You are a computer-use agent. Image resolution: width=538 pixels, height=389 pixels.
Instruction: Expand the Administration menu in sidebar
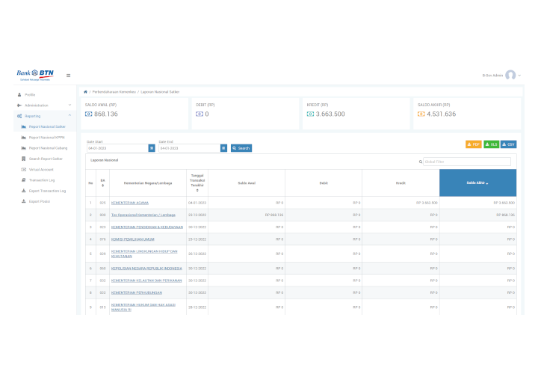coord(43,105)
